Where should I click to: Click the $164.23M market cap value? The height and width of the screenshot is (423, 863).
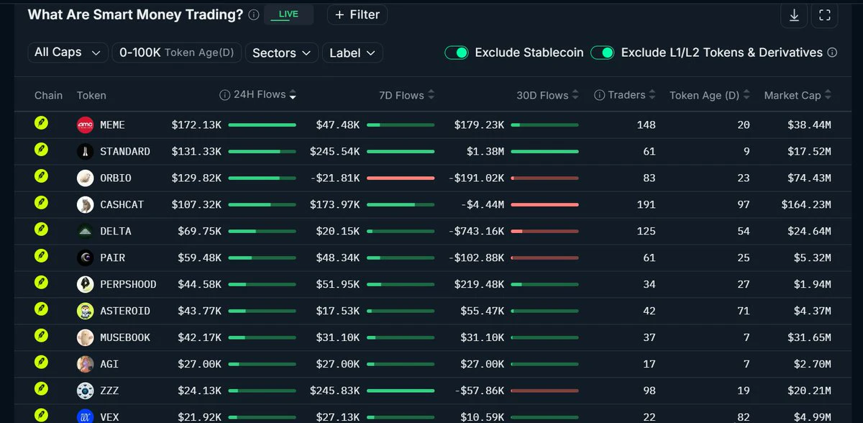806,205
